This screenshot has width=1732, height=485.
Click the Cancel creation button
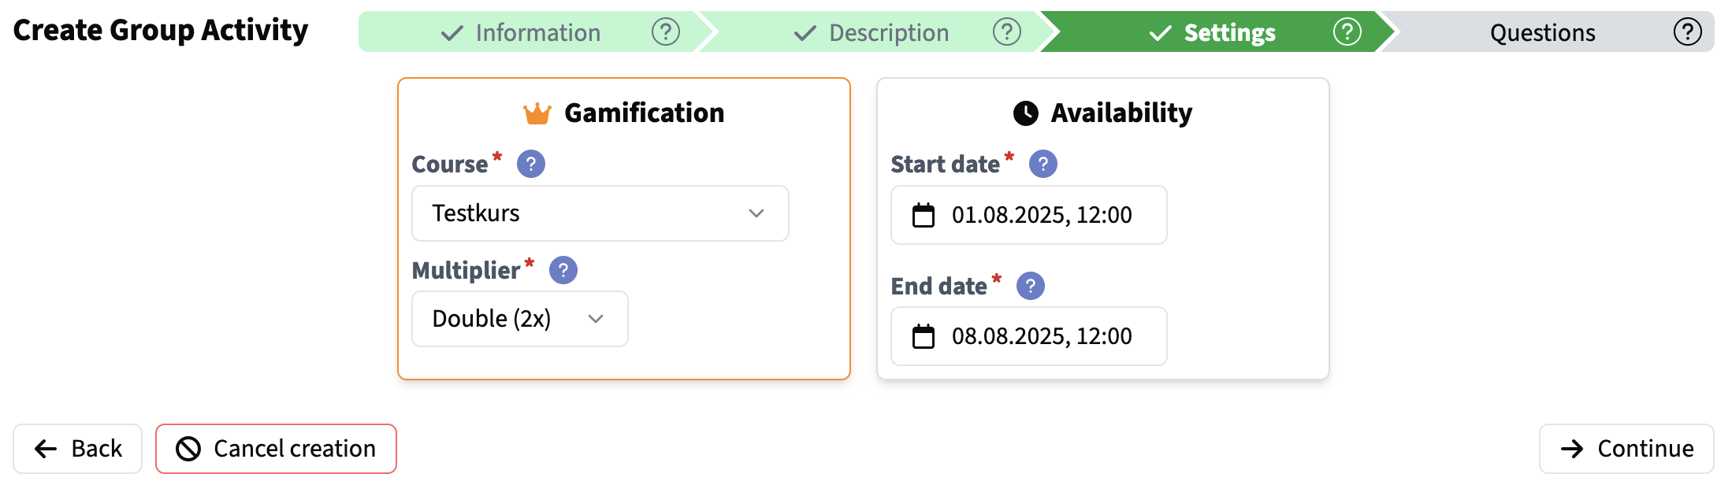(x=276, y=448)
